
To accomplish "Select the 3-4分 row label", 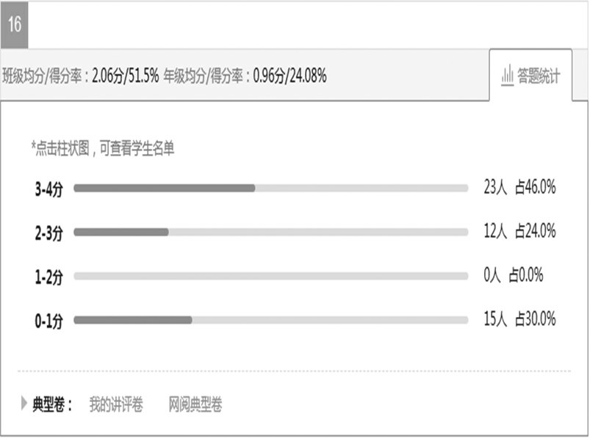I will click(49, 189).
